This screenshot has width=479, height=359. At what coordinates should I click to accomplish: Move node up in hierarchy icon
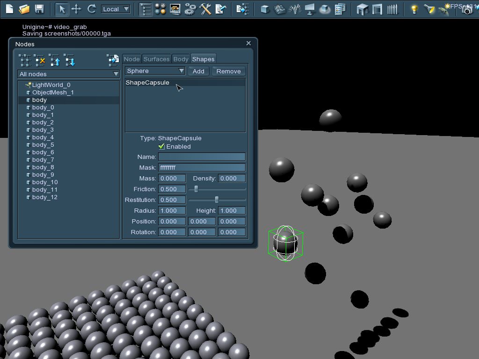55,60
